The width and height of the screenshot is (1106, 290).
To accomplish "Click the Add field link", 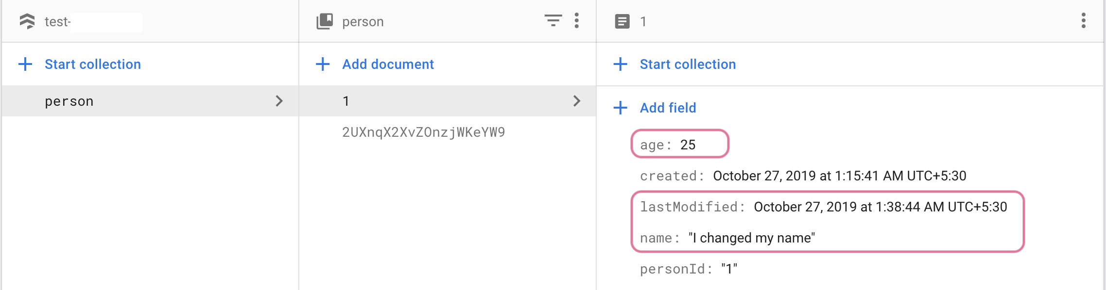I will point(668,108).
